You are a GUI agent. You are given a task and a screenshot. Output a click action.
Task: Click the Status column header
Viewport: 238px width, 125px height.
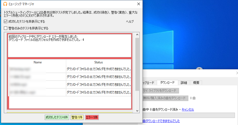click(98, 62)
